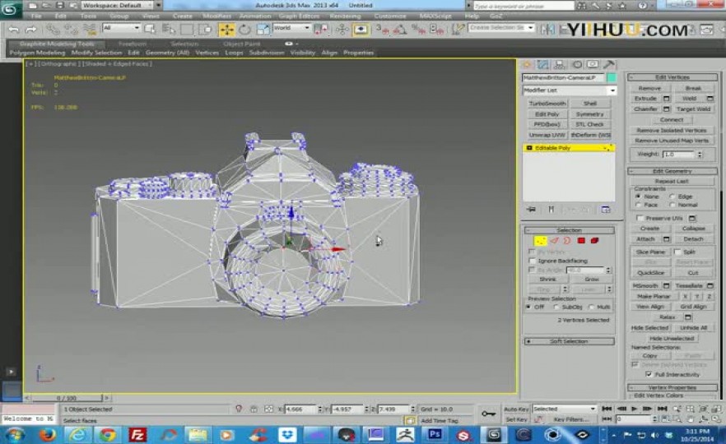This screenshot has width=726, height=444.
Task: Open the Rendering menu
Action: 345,16
